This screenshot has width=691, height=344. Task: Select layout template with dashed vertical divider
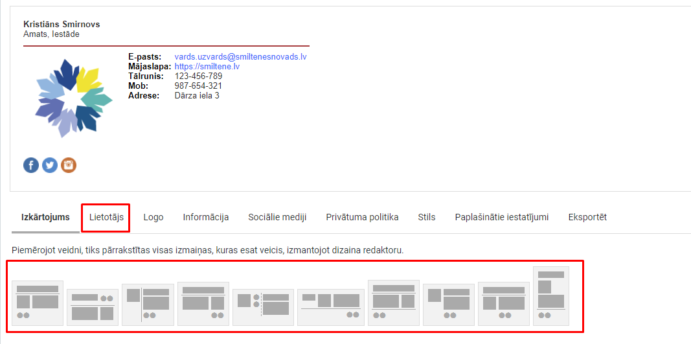tap(263, 307)
